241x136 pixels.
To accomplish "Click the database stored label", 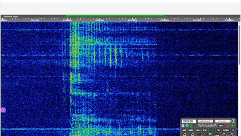I will pyautogui.click(x=11, y=17).
